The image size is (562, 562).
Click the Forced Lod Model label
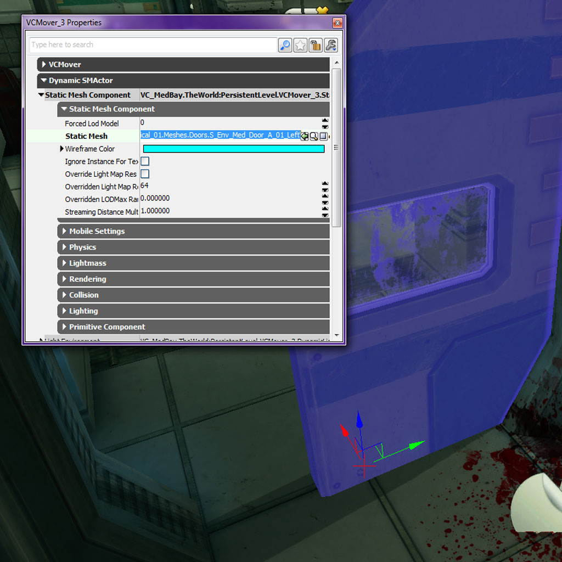[x=92, y=123]
